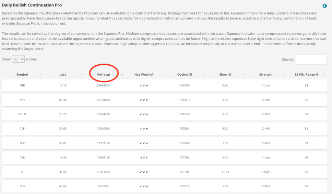Click OXY row weekly checkmarks
The image size is (332, 194).
144,100
